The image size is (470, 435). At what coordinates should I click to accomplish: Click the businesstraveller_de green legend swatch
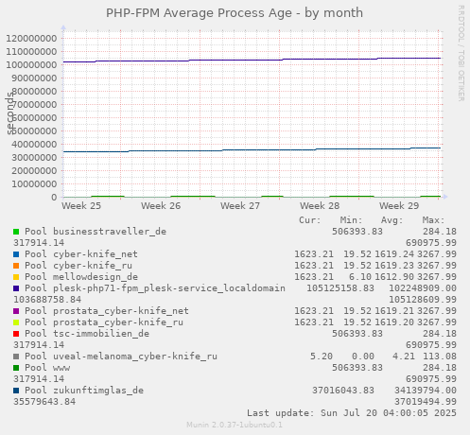pyautogui.click(x=16, y=232)
